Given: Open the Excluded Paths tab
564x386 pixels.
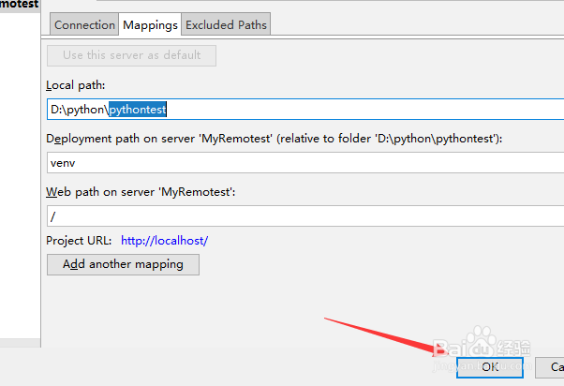Looking at the screenshot, I should click(226, 24).
